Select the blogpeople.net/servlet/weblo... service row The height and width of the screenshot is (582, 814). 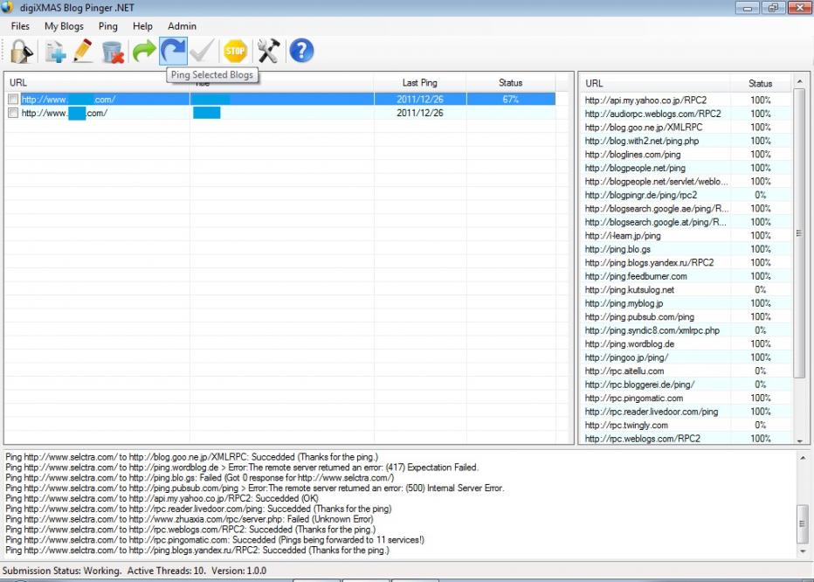click(x=686, y=181)
